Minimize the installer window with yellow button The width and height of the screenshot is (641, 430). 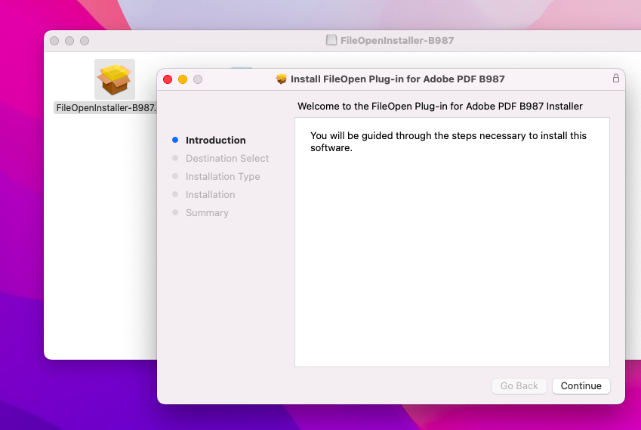coord(183,79)
